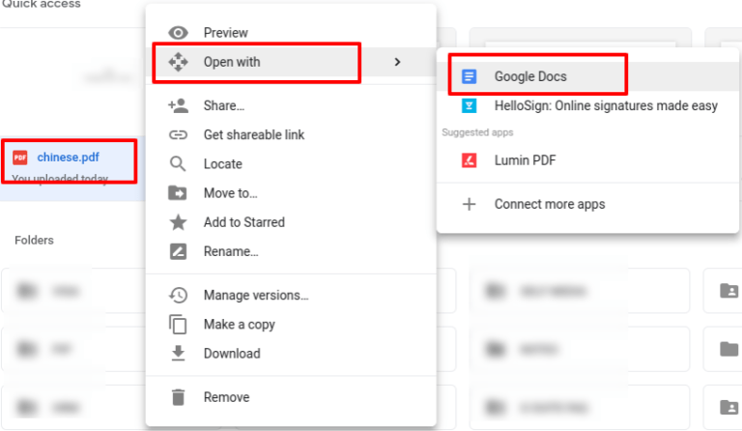Choose Download option
Image resolution: width=742 pixels, height=431 pixels.
click(x=291, y=354)
